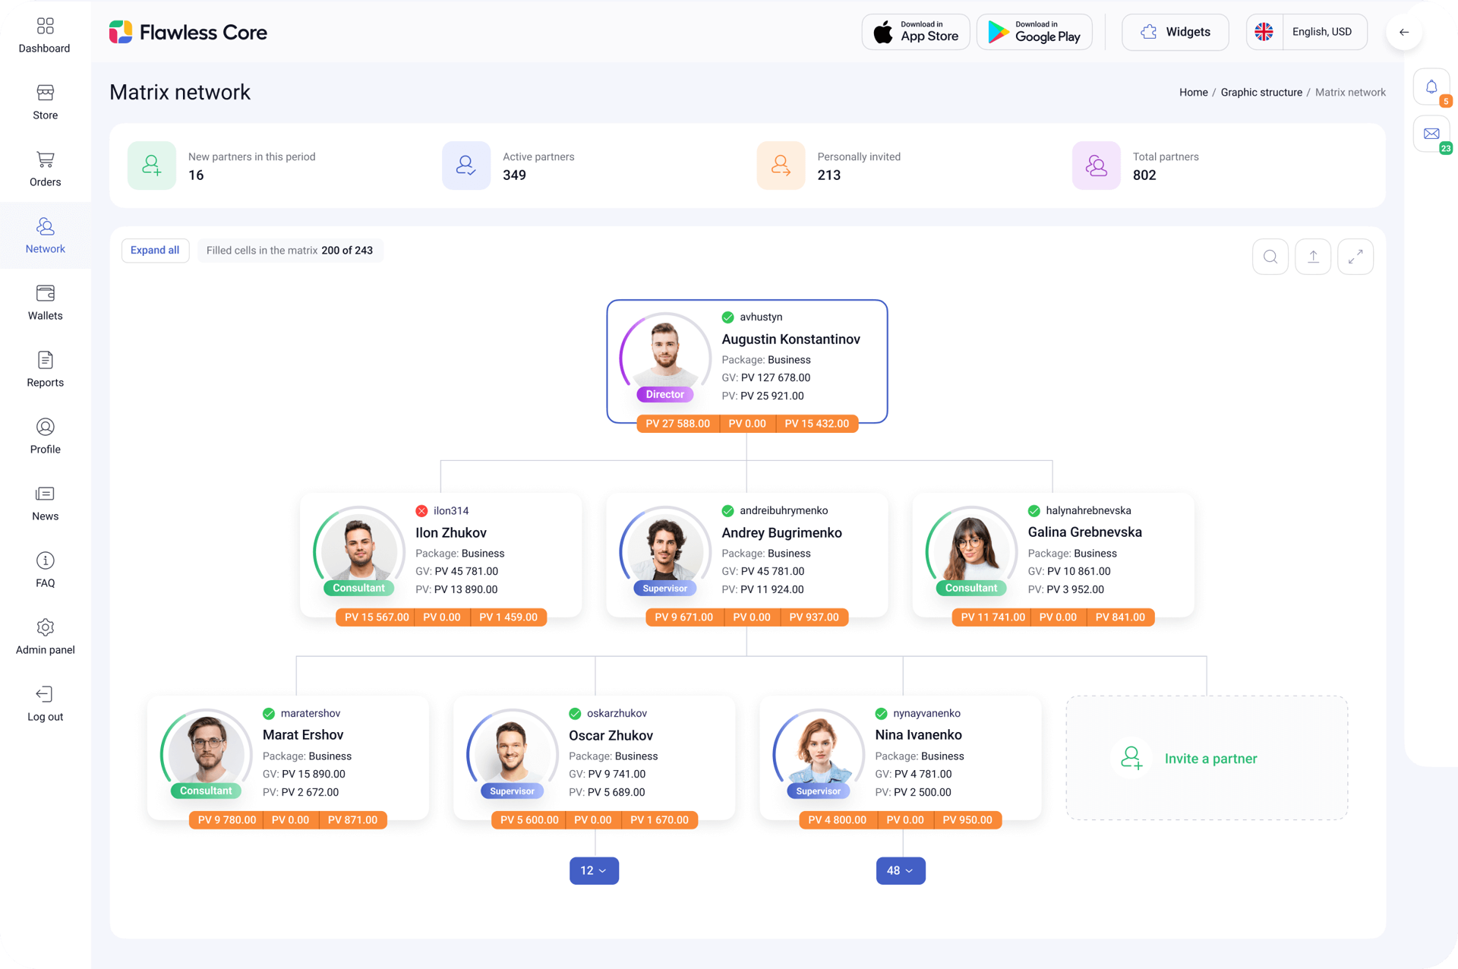
Task: Expand the 48 hidden partners under Nina Ivanenko
Action: click(901, 870)
